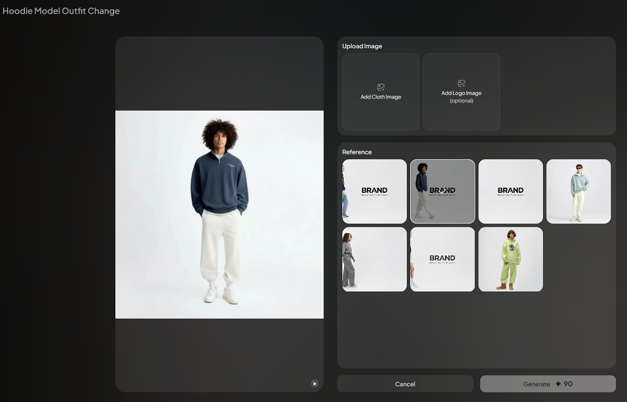Click the checkmark on the selected reference

(443, 190)
